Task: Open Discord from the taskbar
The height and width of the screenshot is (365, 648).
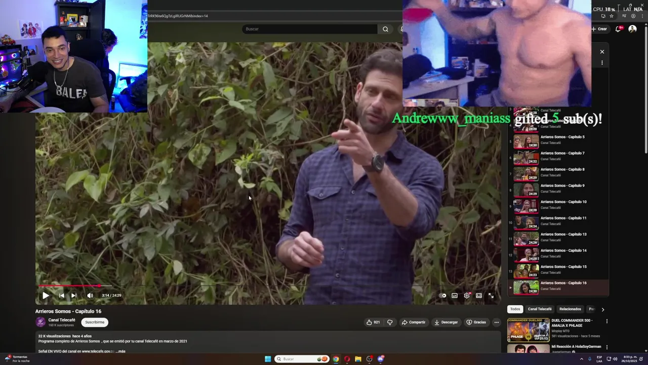Action: (x=381, y=359)
